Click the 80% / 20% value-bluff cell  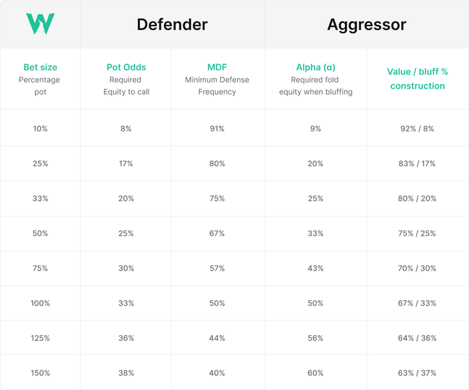pos(417,198)
